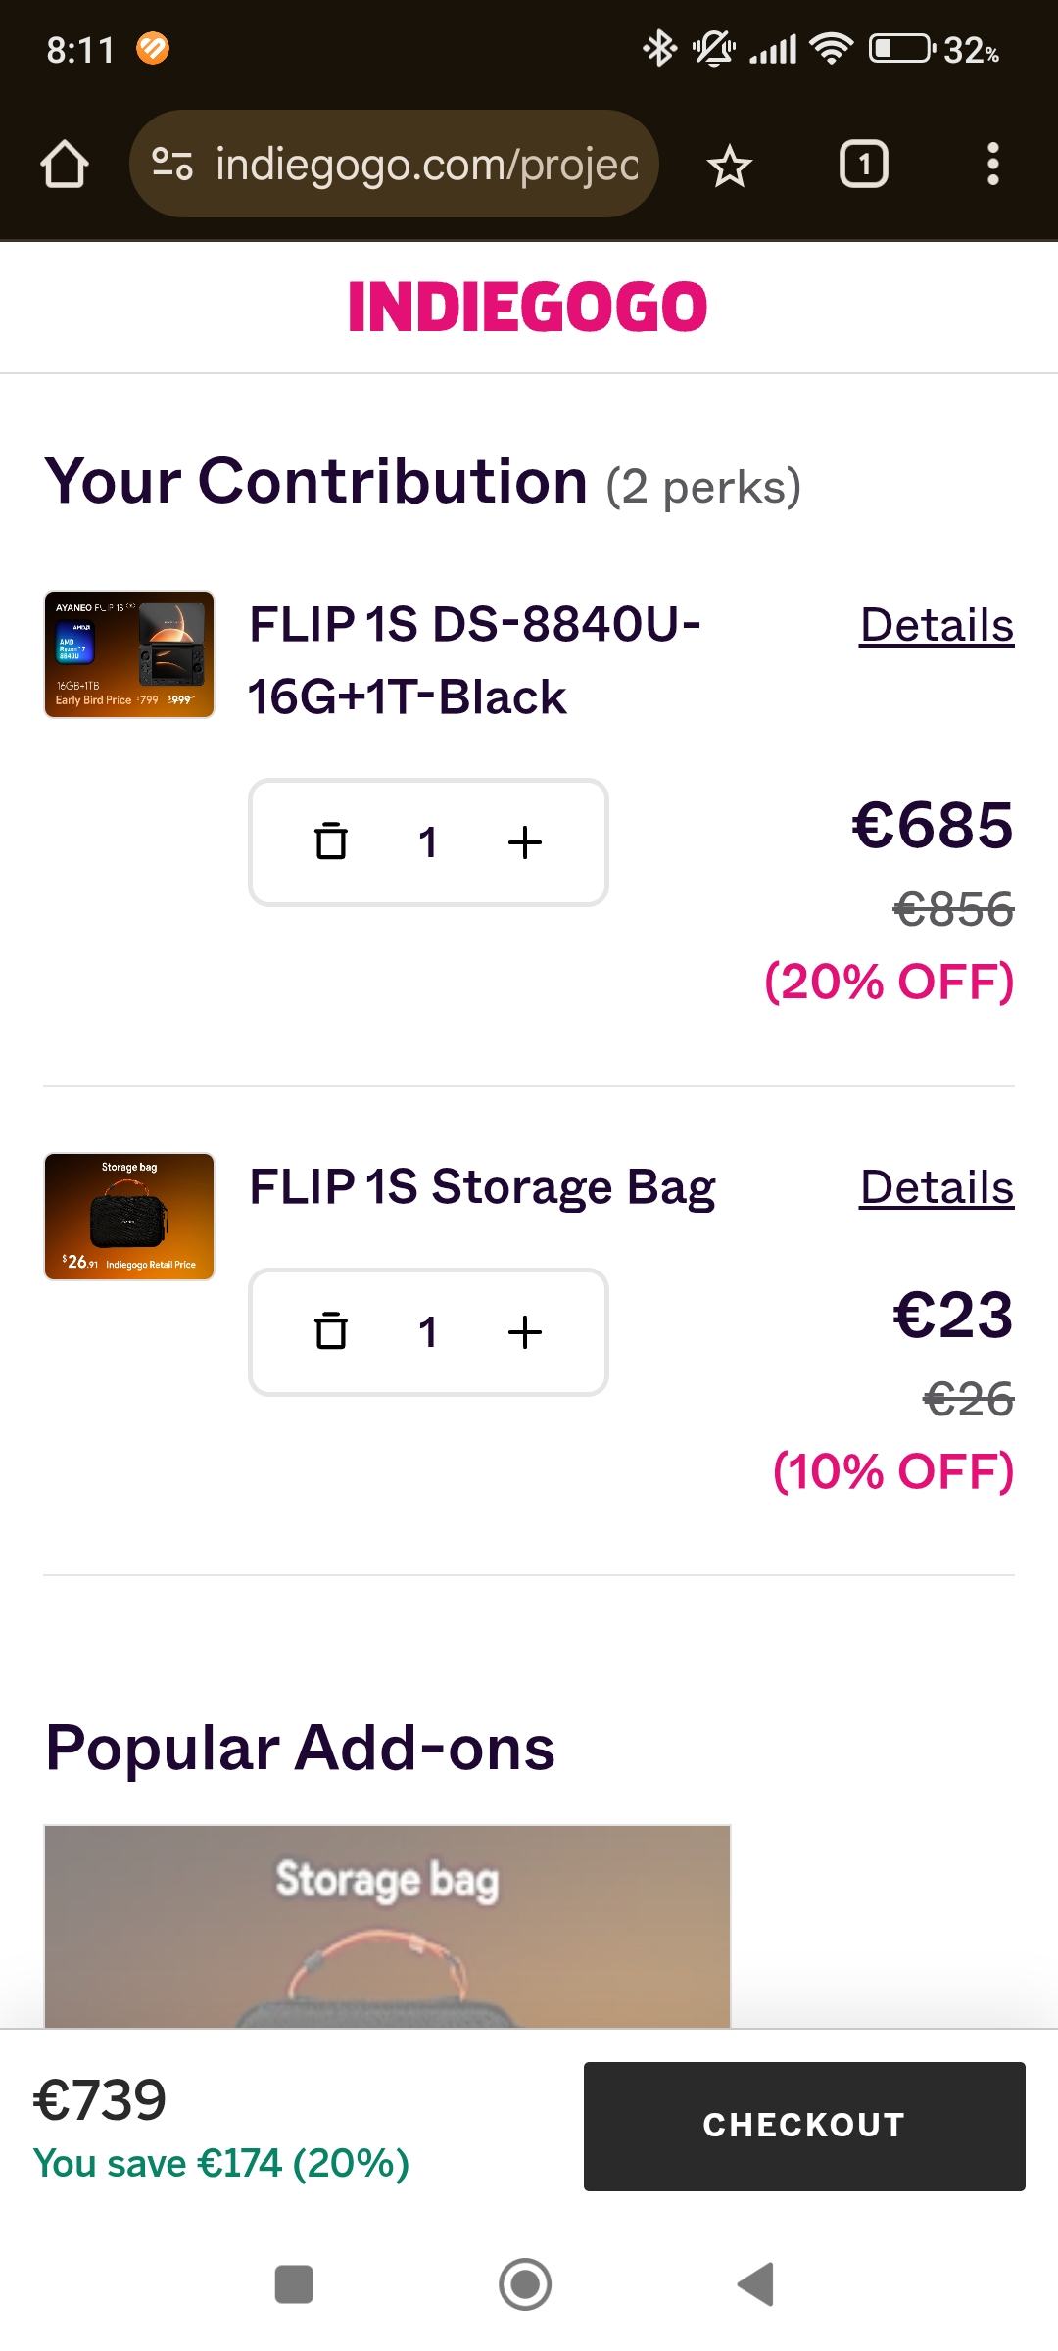This screenshot has width=1058, height=2351.
Task: View Details for FLIP 1S DS-8840U perk
Action: (937, 625)
